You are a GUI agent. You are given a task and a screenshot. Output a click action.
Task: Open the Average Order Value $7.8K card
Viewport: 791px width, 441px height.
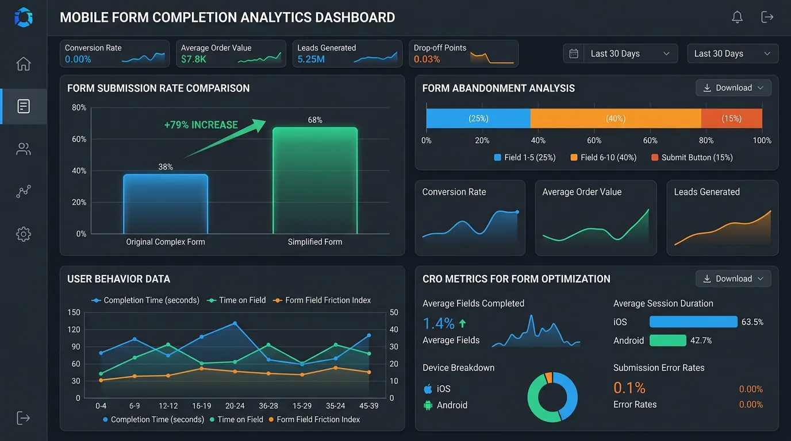(x=231, y=53)
